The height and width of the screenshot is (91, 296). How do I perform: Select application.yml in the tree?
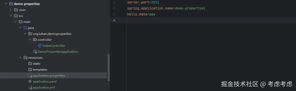(44, 88)
